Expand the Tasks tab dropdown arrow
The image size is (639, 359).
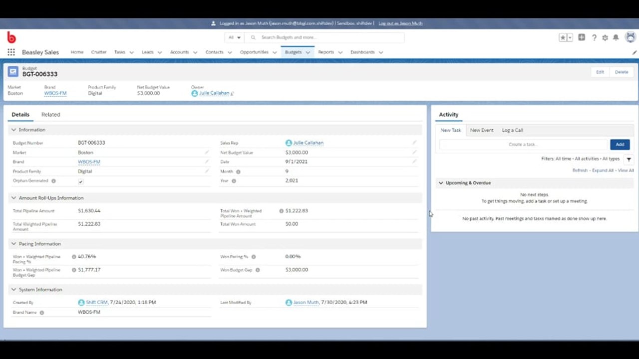(x=132, y=52)
